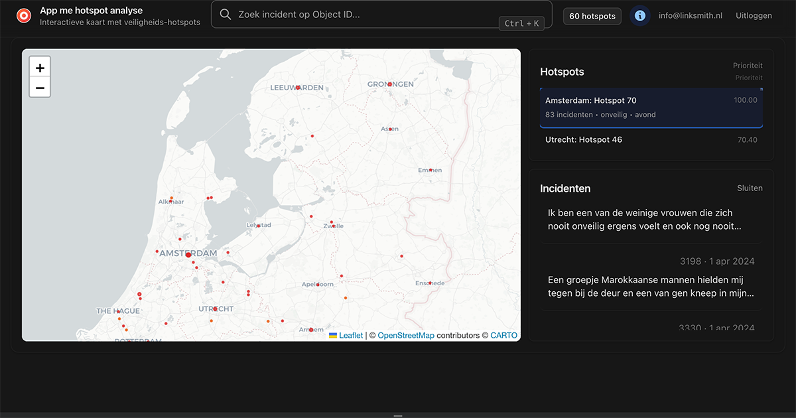
Task: Click the Leeuwarden hotspot marker
Action: [x=298, y=88]
